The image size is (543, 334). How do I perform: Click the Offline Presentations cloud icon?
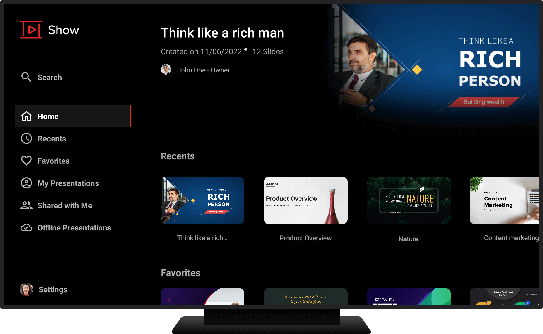tap(26, 228)
